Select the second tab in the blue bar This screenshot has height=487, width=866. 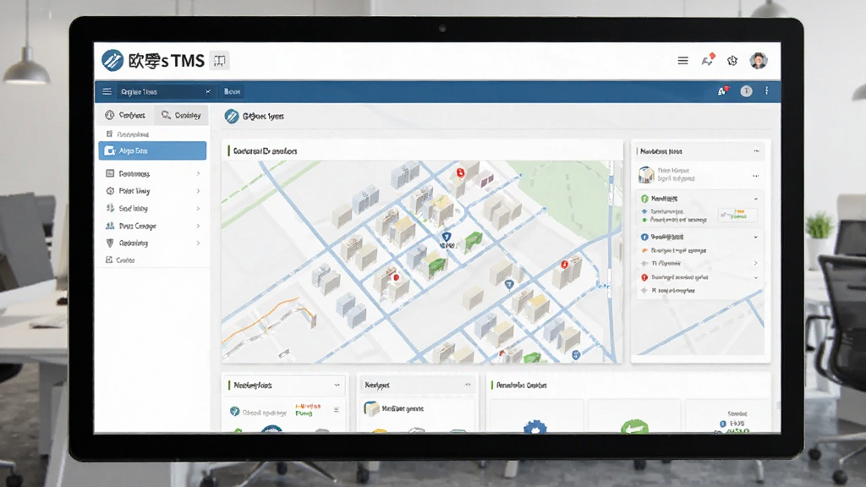point(233,91)
